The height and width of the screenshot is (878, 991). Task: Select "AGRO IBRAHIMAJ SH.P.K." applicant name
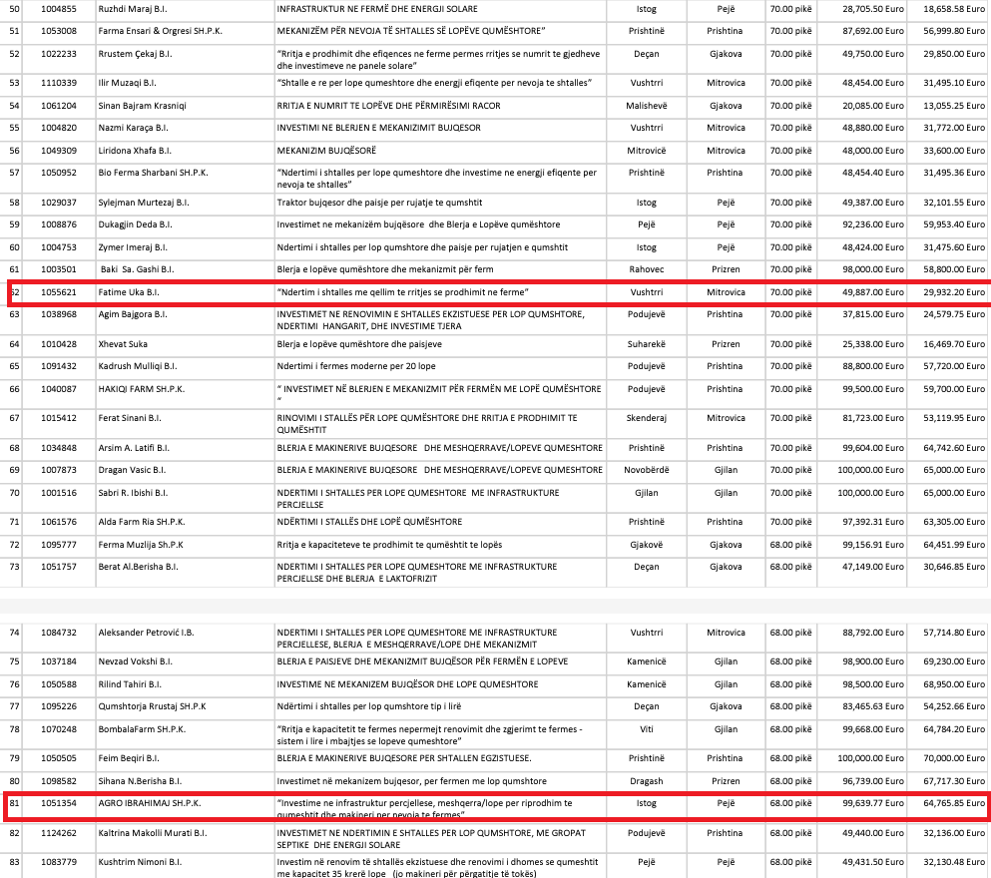coord(150,801)
